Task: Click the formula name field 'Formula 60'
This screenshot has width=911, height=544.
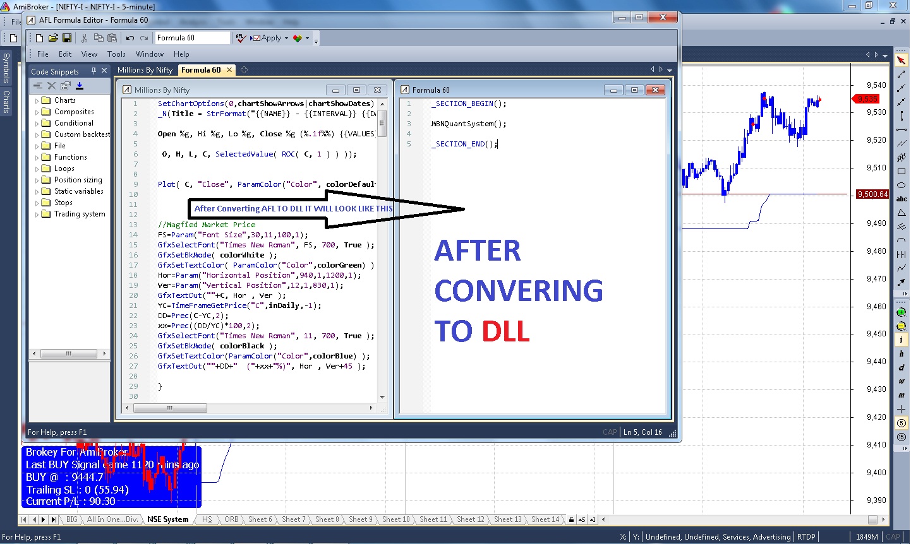Action: (193, 38)
